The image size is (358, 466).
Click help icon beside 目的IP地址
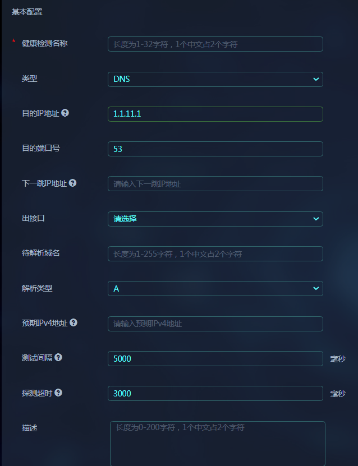65,113
